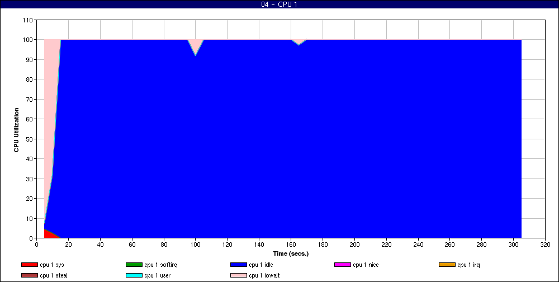This screenshot has width=559, height=282.
Task: Click the "Time (secs.)" x-axis title
Action: click(291, 254)
